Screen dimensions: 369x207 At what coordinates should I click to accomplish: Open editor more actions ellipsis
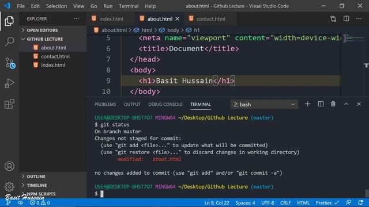click(x=359, y=19)
